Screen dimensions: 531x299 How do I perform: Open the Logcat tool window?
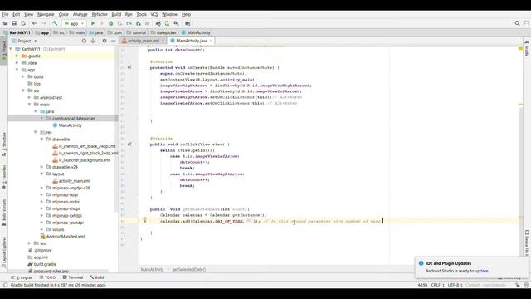[22, 277]
